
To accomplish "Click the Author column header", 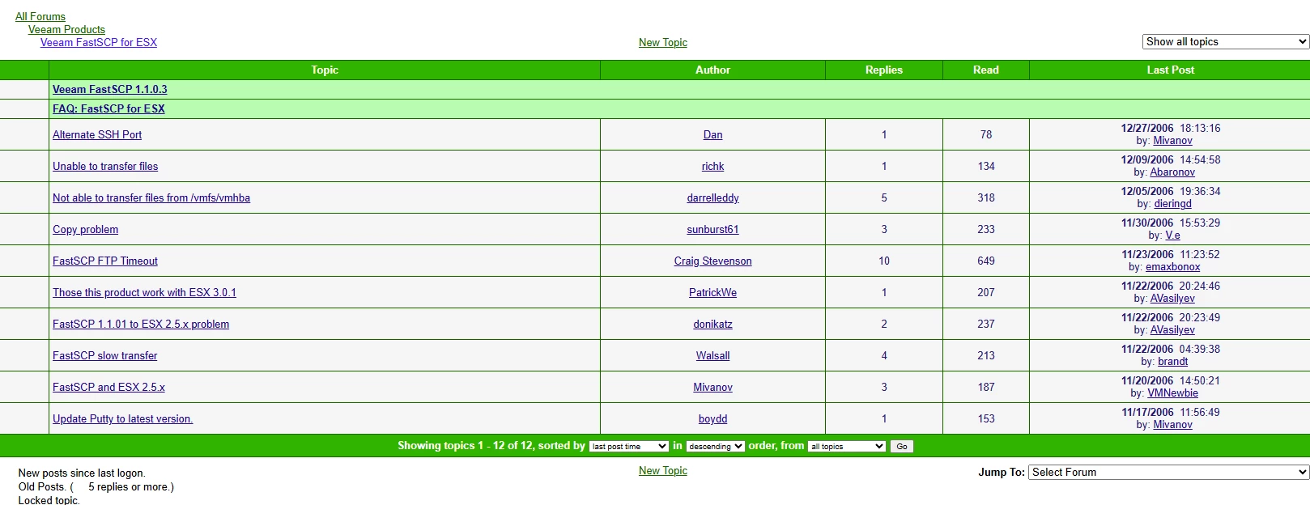I will click(x=712, y=70).
